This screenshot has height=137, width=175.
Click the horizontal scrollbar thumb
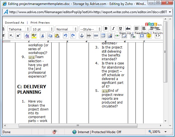pyautogui.click(x=78, y=126)
